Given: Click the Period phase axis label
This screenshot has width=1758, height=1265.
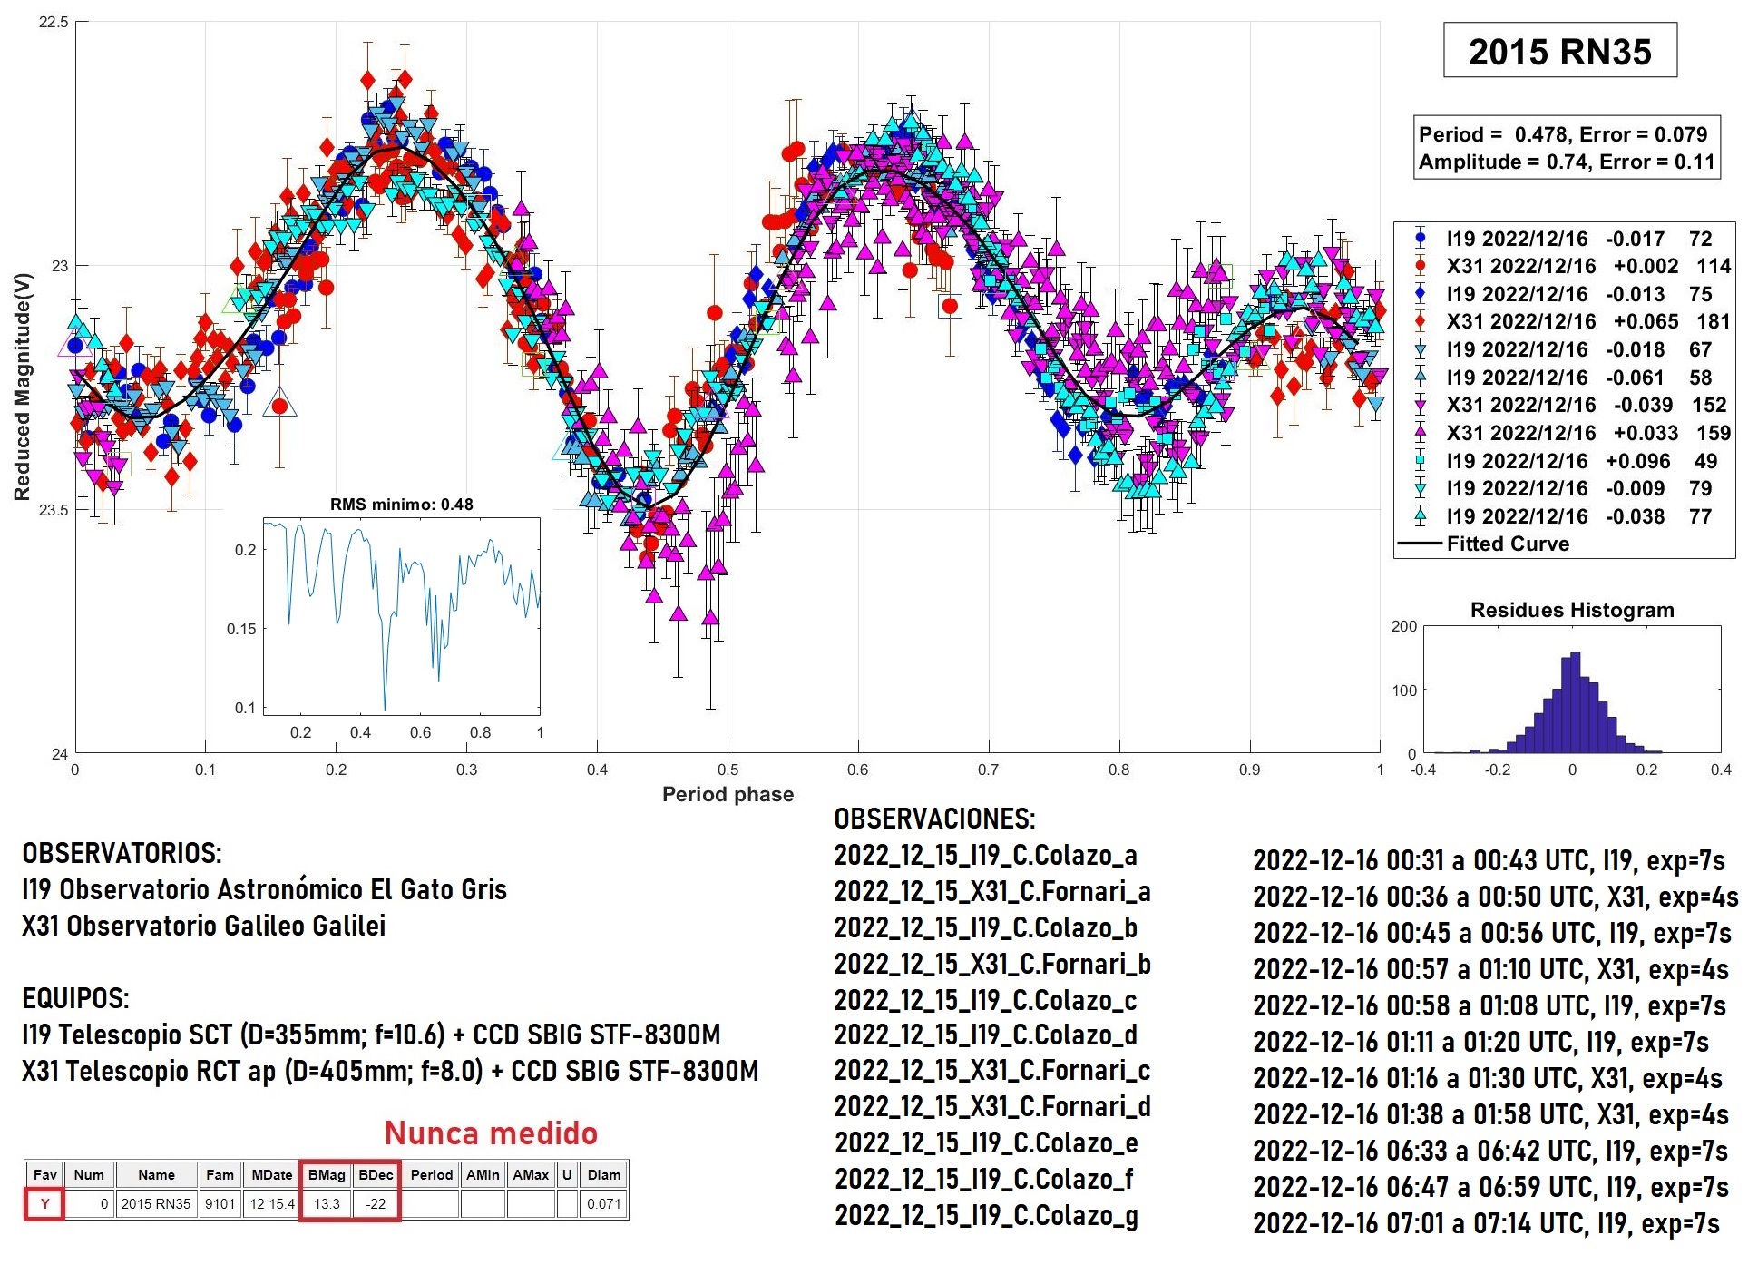Looking at the screenshot, I should click(728, 794).
